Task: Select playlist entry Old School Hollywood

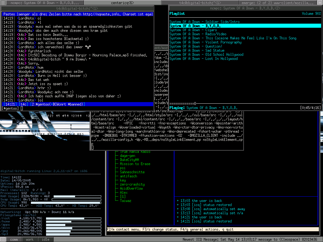Action: (x=206, y=55)
